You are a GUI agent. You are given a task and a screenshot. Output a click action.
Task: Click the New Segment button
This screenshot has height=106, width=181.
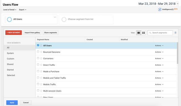(x=13, y=32)
